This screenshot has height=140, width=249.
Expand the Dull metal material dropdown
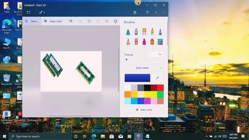(144, 68)
